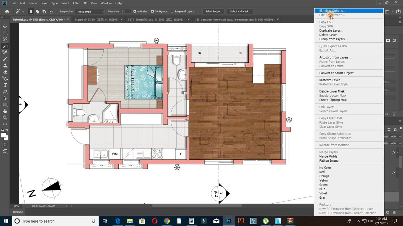This screenshot has height=226, width=403.
Task: Select the Rectangular Marquee tool
Action: [5, 33]
